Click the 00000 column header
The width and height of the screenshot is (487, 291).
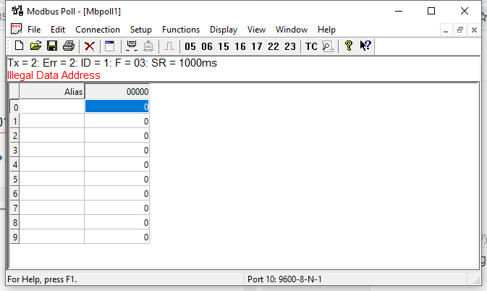[117, 92]
